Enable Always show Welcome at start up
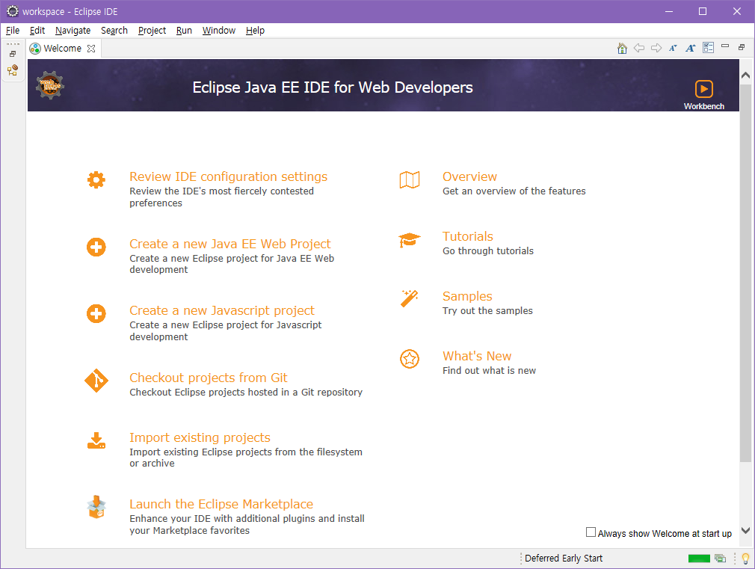The width and height of the screenshot is (755, 569). click(591, 532)
